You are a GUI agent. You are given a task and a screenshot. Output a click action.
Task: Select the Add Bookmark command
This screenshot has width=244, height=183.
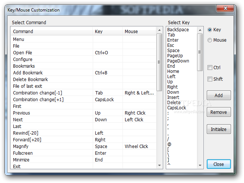point(83,73)
